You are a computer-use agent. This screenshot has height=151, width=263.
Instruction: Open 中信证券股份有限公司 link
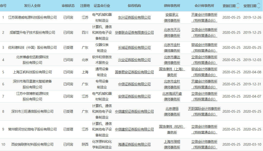coord(134,84)
